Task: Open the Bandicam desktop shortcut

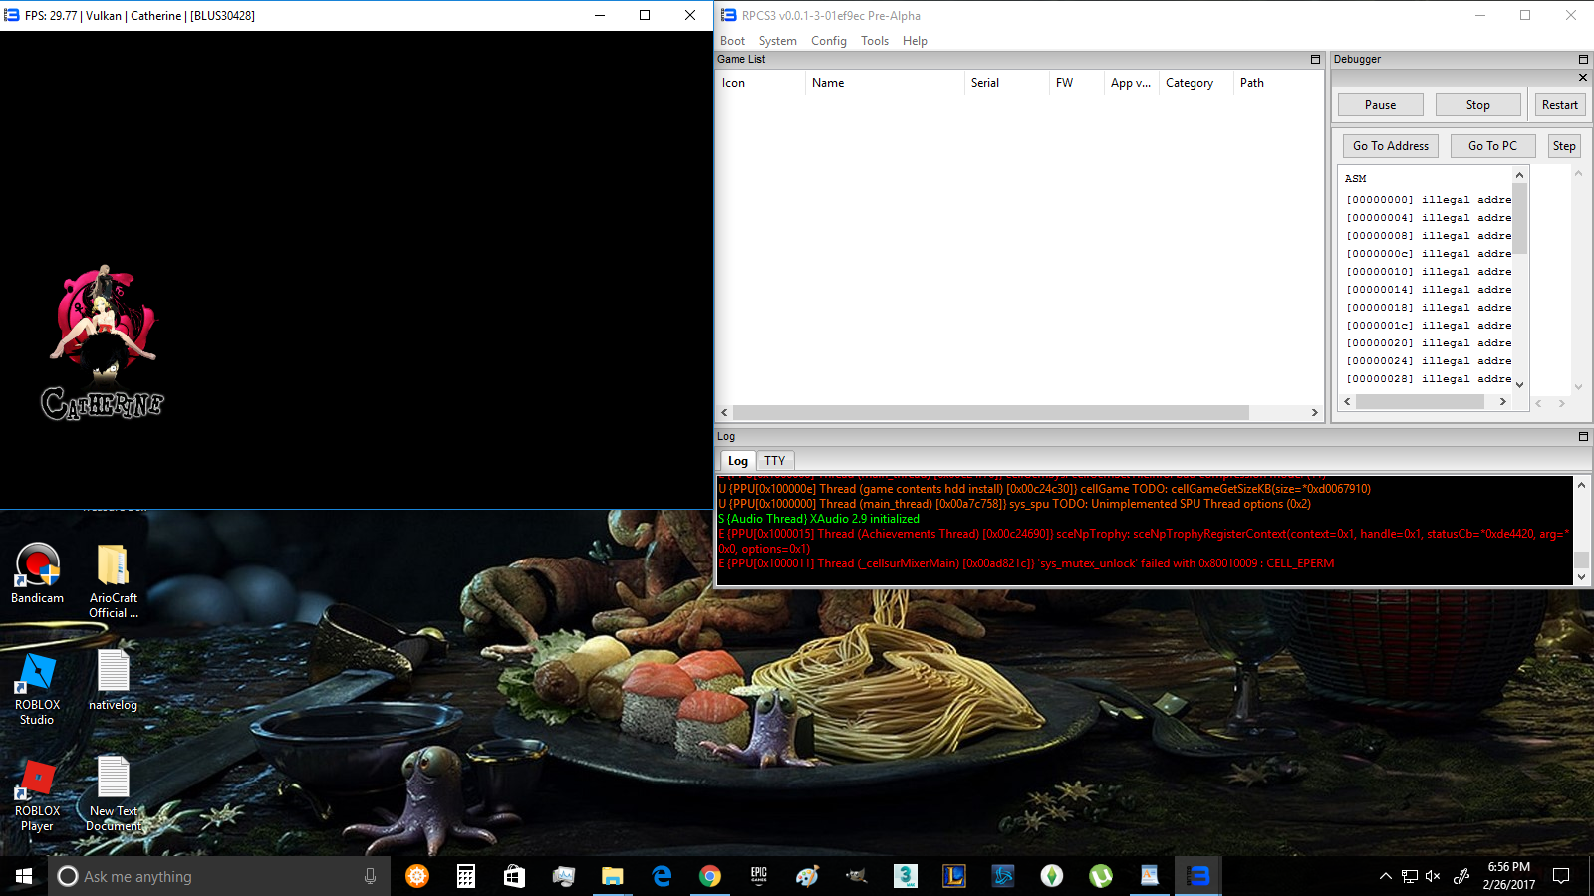Action: pos(38,573)
